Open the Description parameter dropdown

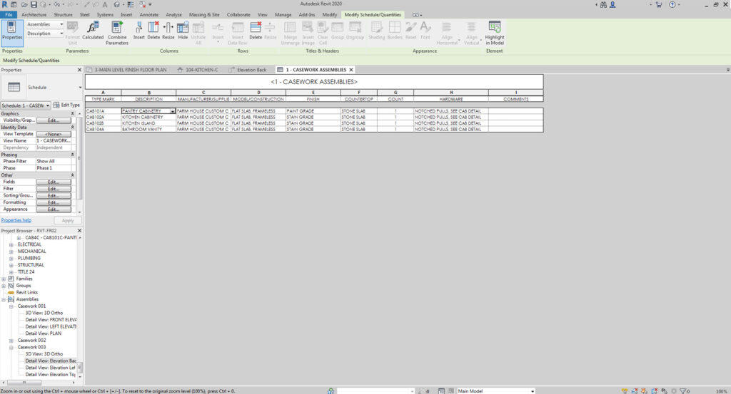(x=61, y=33)
